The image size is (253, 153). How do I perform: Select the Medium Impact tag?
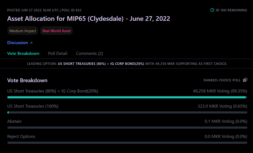pyautogui.click(x=23, y=31)
